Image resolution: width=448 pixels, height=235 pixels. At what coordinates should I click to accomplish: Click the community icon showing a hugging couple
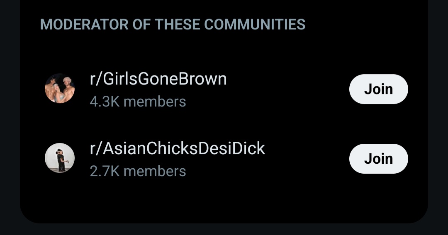(60, 158)
